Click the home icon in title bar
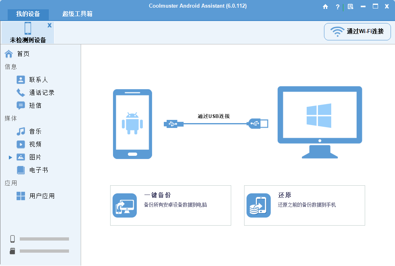Screen dimensions: 395x266 click(325, 7)
